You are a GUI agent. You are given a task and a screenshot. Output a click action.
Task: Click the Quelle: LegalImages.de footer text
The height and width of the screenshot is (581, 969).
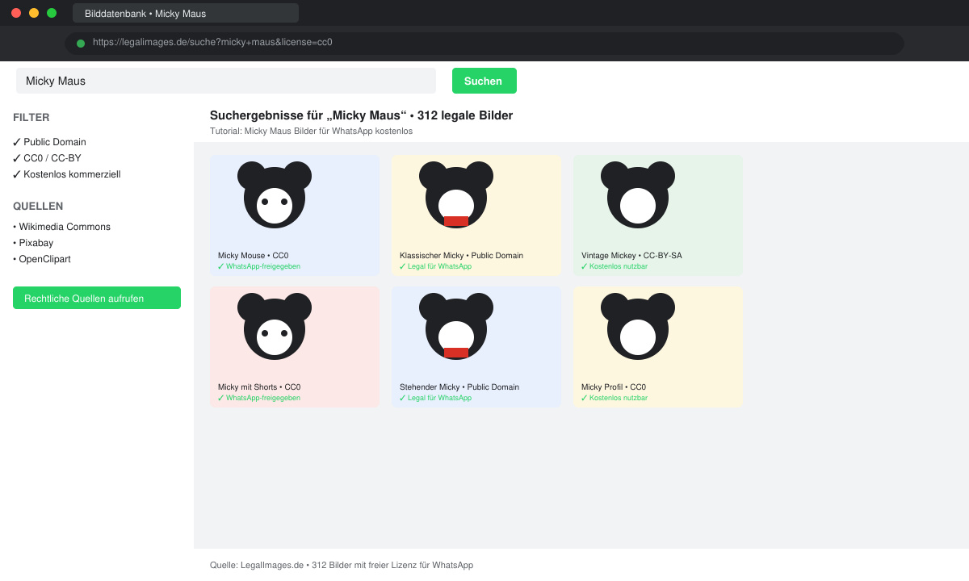point(342,565)
